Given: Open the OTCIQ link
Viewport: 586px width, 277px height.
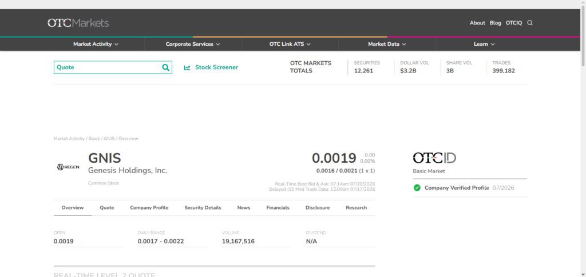Looking at the screenshot, I should point(514,23).
